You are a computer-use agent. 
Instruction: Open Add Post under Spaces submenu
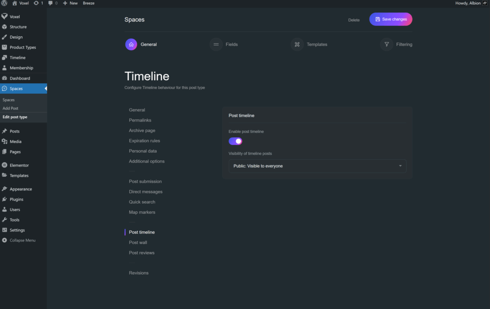click(11, 109)
